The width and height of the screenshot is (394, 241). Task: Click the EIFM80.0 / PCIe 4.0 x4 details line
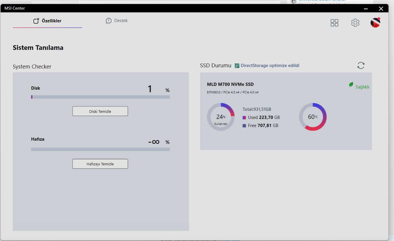[233, 92]
